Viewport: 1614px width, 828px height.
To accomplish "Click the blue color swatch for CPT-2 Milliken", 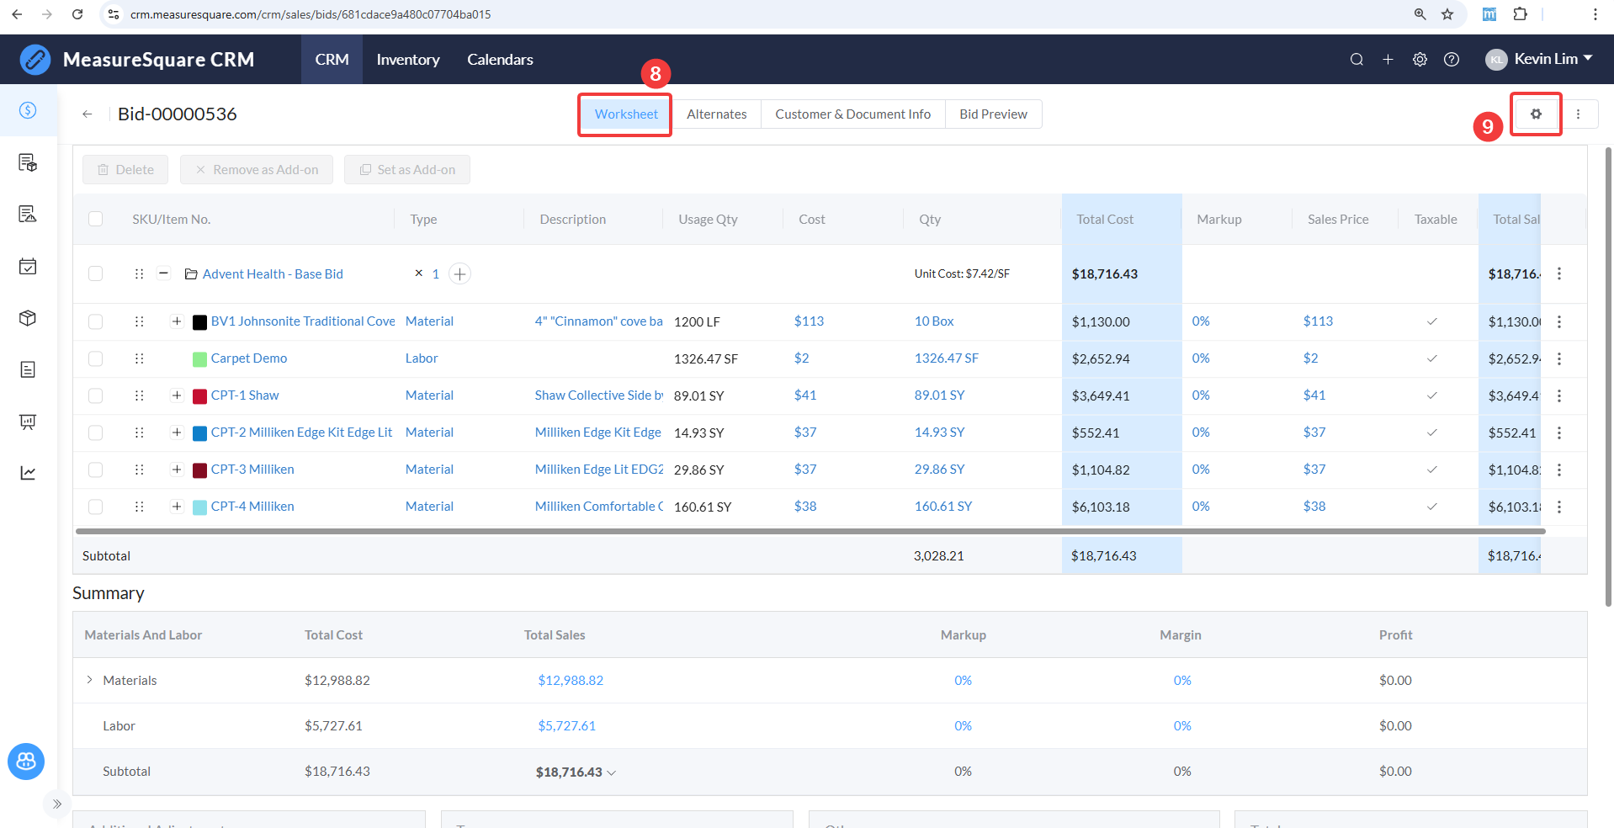I will coord(200,433).
